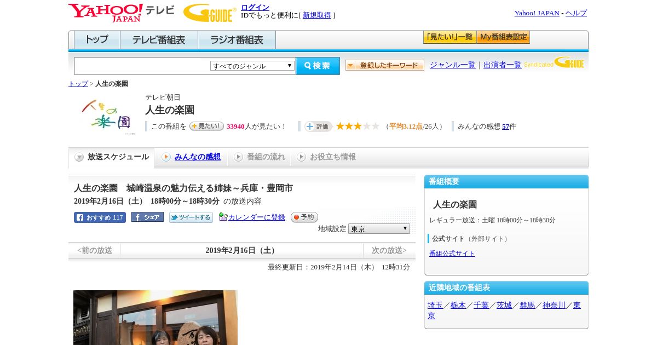Image resolution: width=657 pixels, height=345 pixels.
Task: Click the 最終更新日 timestamp text
Action: (x=339, y=267)
